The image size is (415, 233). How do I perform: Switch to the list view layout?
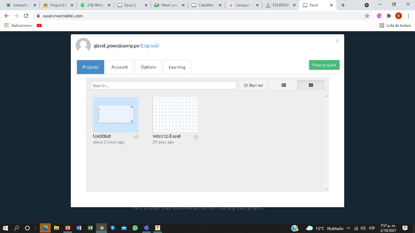(x=284, y=85)
